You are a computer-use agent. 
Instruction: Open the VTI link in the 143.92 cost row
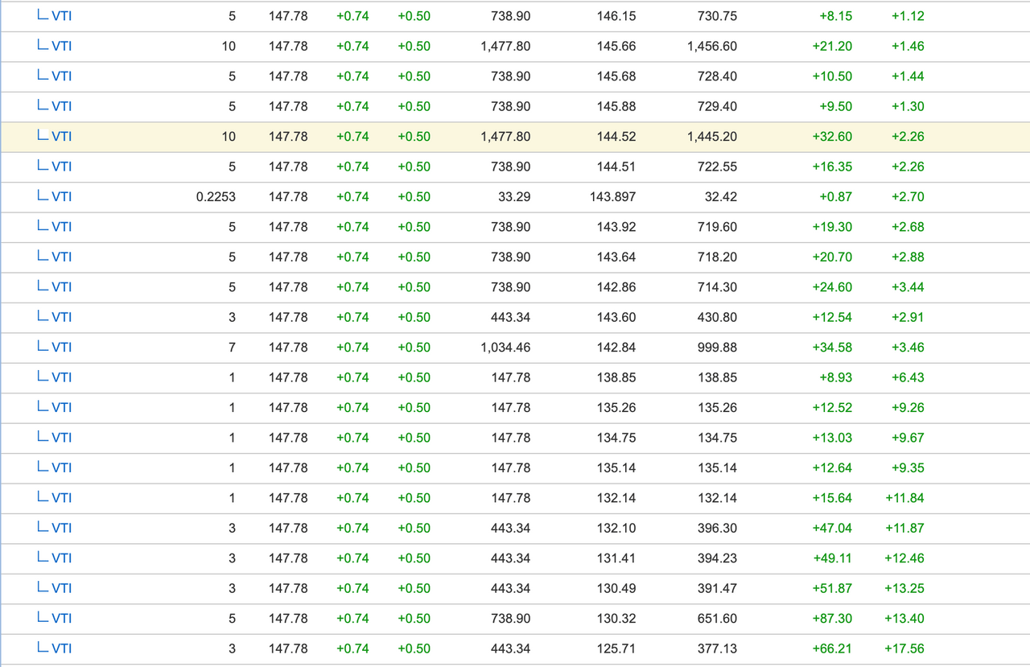tap(61, 227)
